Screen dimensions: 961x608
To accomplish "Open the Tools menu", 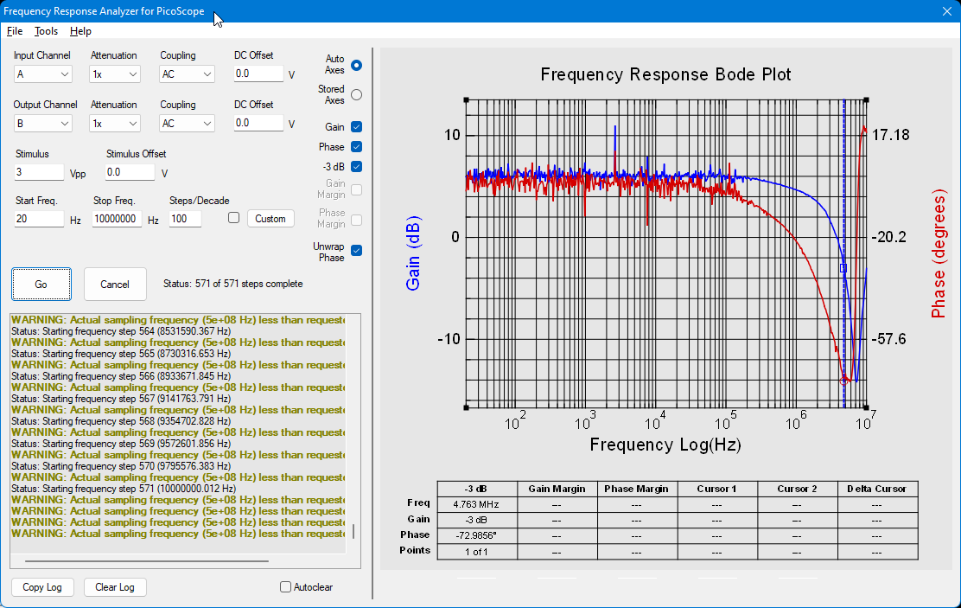I will coord(46,31).
